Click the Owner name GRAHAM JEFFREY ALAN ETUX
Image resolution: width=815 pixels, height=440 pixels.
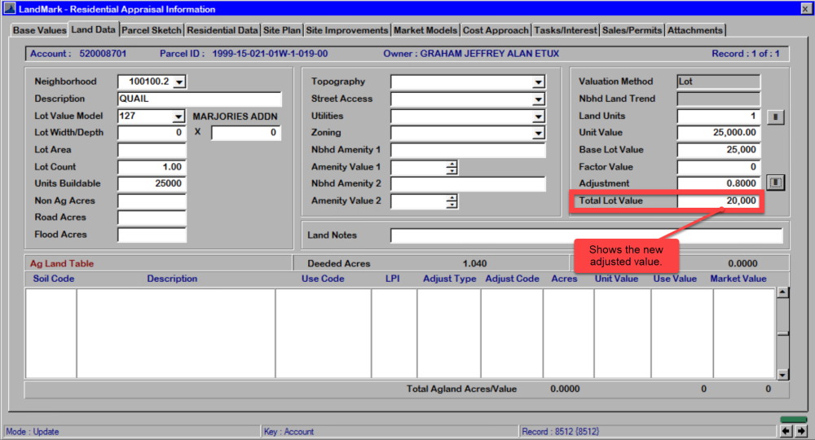point(490,54)
